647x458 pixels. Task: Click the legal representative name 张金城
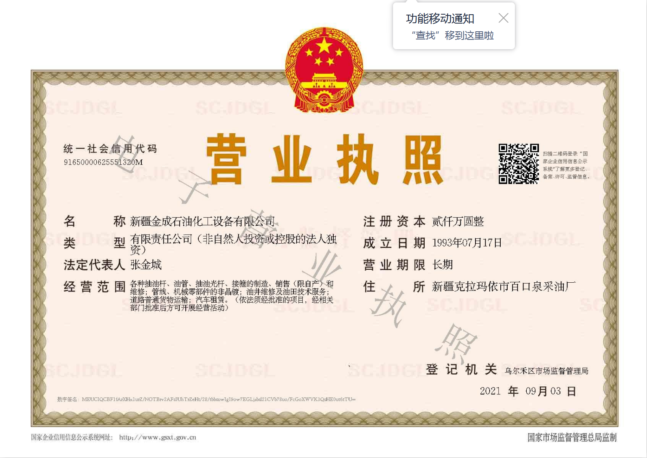coord(146,265)
